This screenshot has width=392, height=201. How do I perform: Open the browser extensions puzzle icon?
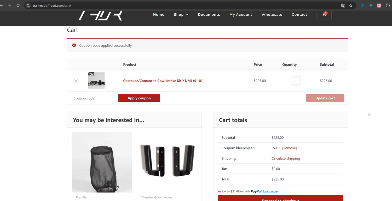coord(388,5)
